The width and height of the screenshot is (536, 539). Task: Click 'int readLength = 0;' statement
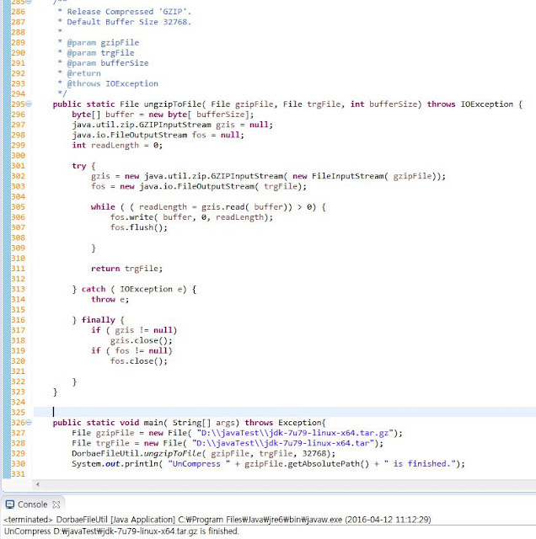click(117, 146)
